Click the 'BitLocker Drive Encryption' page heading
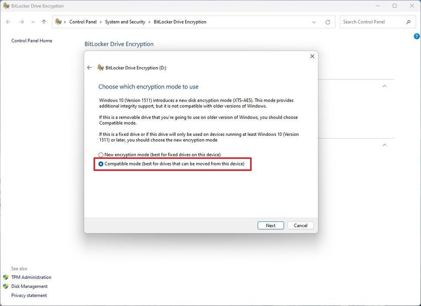 pos(119,44)
